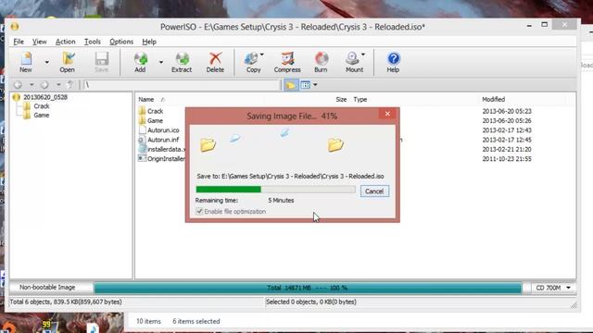
Task: Click the Burn toolbar icon
Action: 321,62
